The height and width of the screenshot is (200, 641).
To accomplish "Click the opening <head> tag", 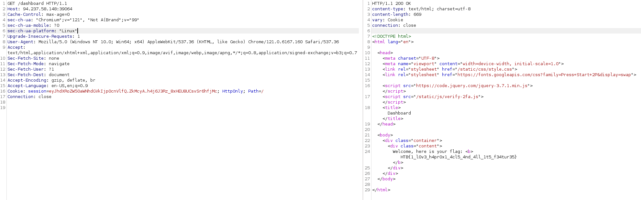I will pyautogui.click(x=385, y=53).
